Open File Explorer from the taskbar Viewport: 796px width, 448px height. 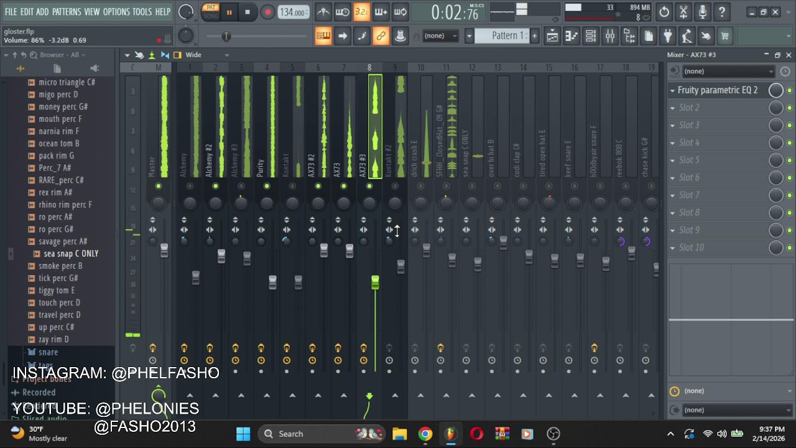pyautogui.click(x=399, y=434)
